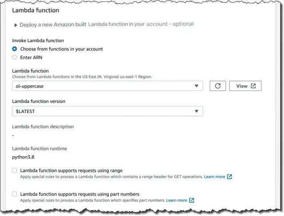
Task: Open the Lambda function dropdown showing ol-uppercase
Action: pyautogui.click(x=107, y=86)
